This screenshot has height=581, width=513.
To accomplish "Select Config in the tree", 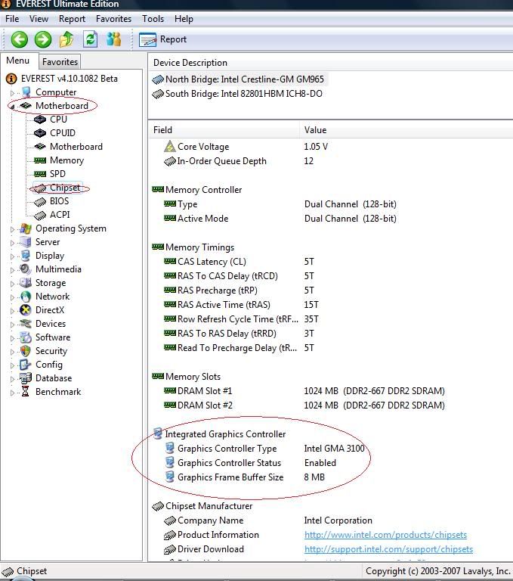I will pyautogui.click(x=49, y=365).
